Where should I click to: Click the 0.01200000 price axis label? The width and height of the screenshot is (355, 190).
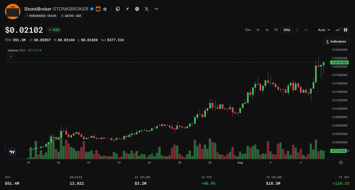point(340,100)
